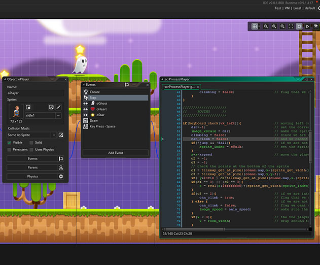Switch to the scrProcessPlayer.gml tab
Image resolution: width=320 pixels, height=265 pixels.
point(179,87)
